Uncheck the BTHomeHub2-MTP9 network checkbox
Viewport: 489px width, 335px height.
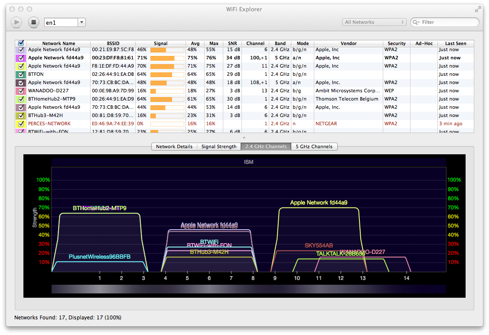[x=21, y=99]
